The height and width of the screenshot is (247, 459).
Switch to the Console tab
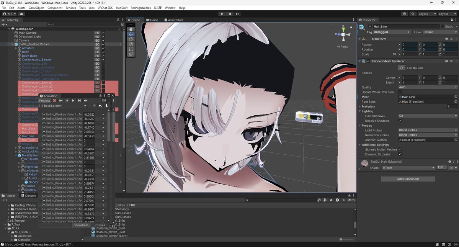(29, 196)
